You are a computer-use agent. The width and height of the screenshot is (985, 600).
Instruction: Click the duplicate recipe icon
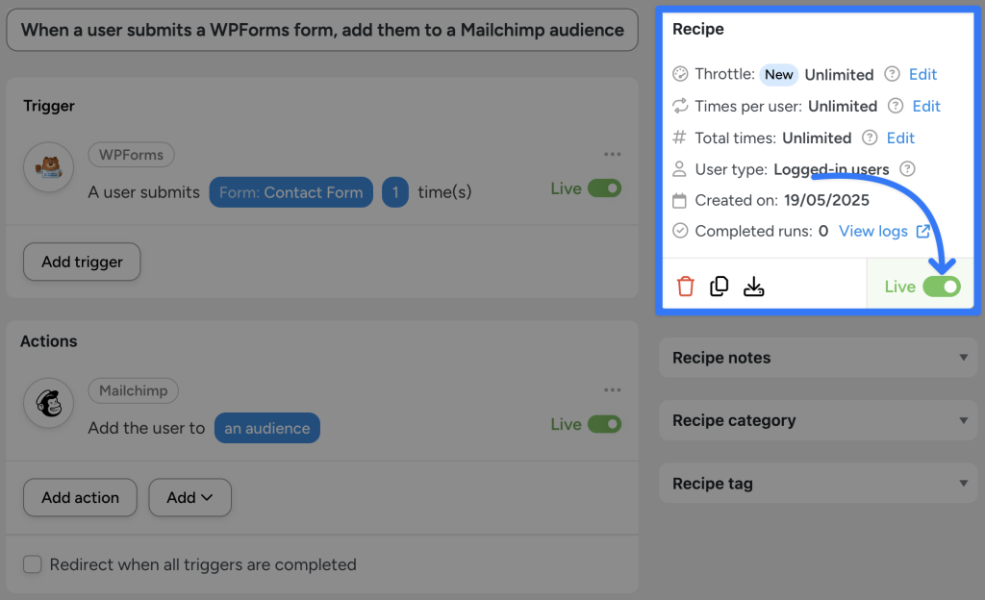[x=720, y=286]
